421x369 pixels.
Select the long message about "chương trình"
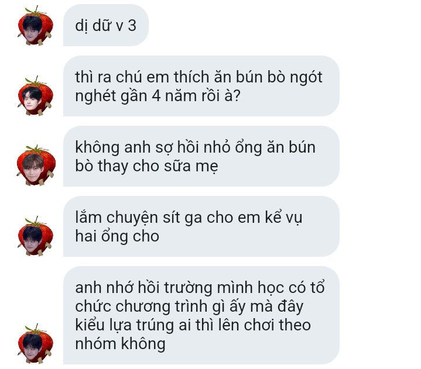(x=201, y=315)
